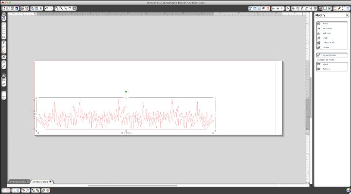351x194 pixels.
Task: Click the Delete X icon in bottom toolbar
Action: point(28,191)
